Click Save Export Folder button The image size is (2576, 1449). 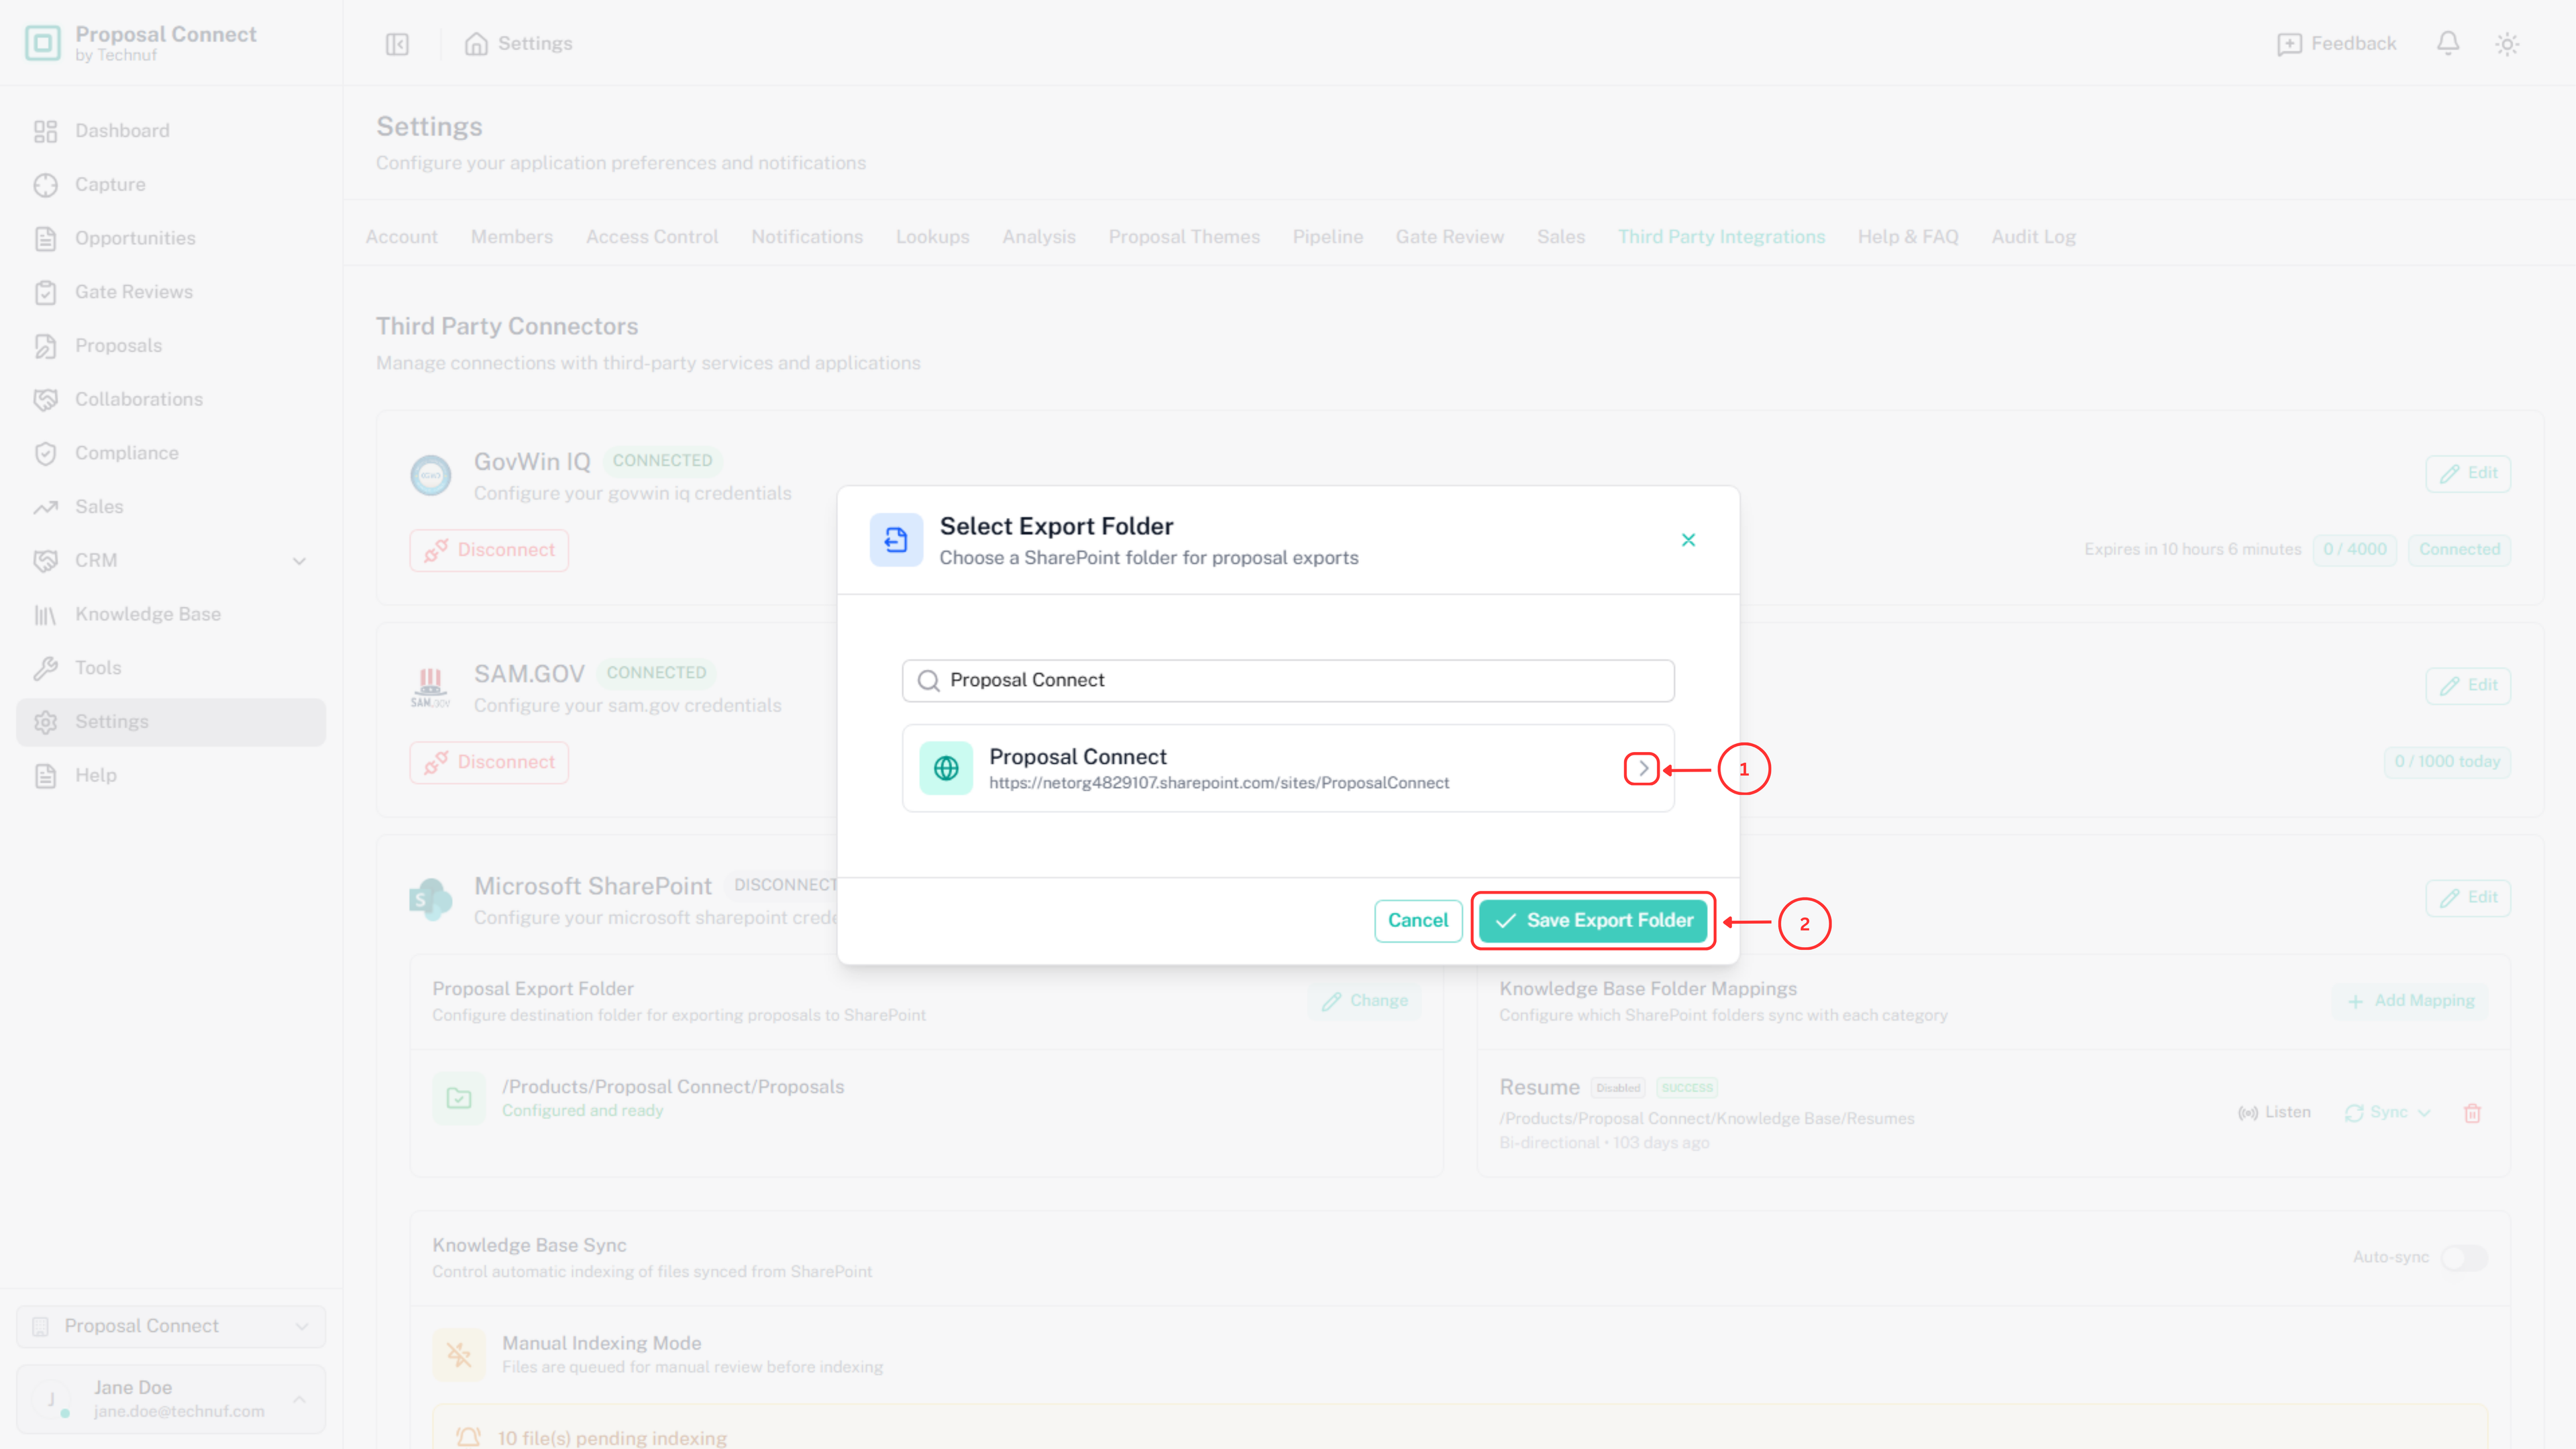point(1593,921)
